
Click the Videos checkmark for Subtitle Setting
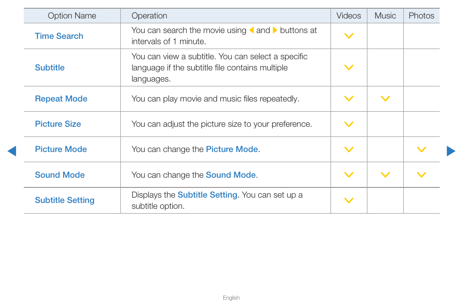tap(349, 200)
